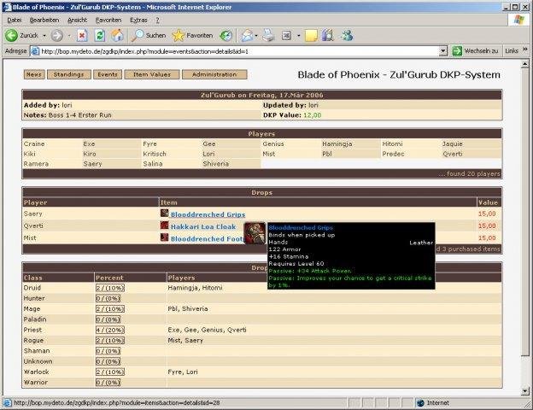Click the URL address input field
The width and height of the screenshot is (533, 410).
239,51
